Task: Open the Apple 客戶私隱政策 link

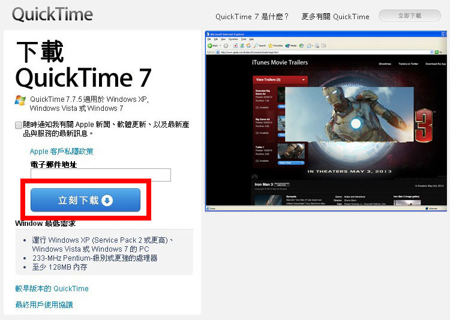Action: [61, 152]
